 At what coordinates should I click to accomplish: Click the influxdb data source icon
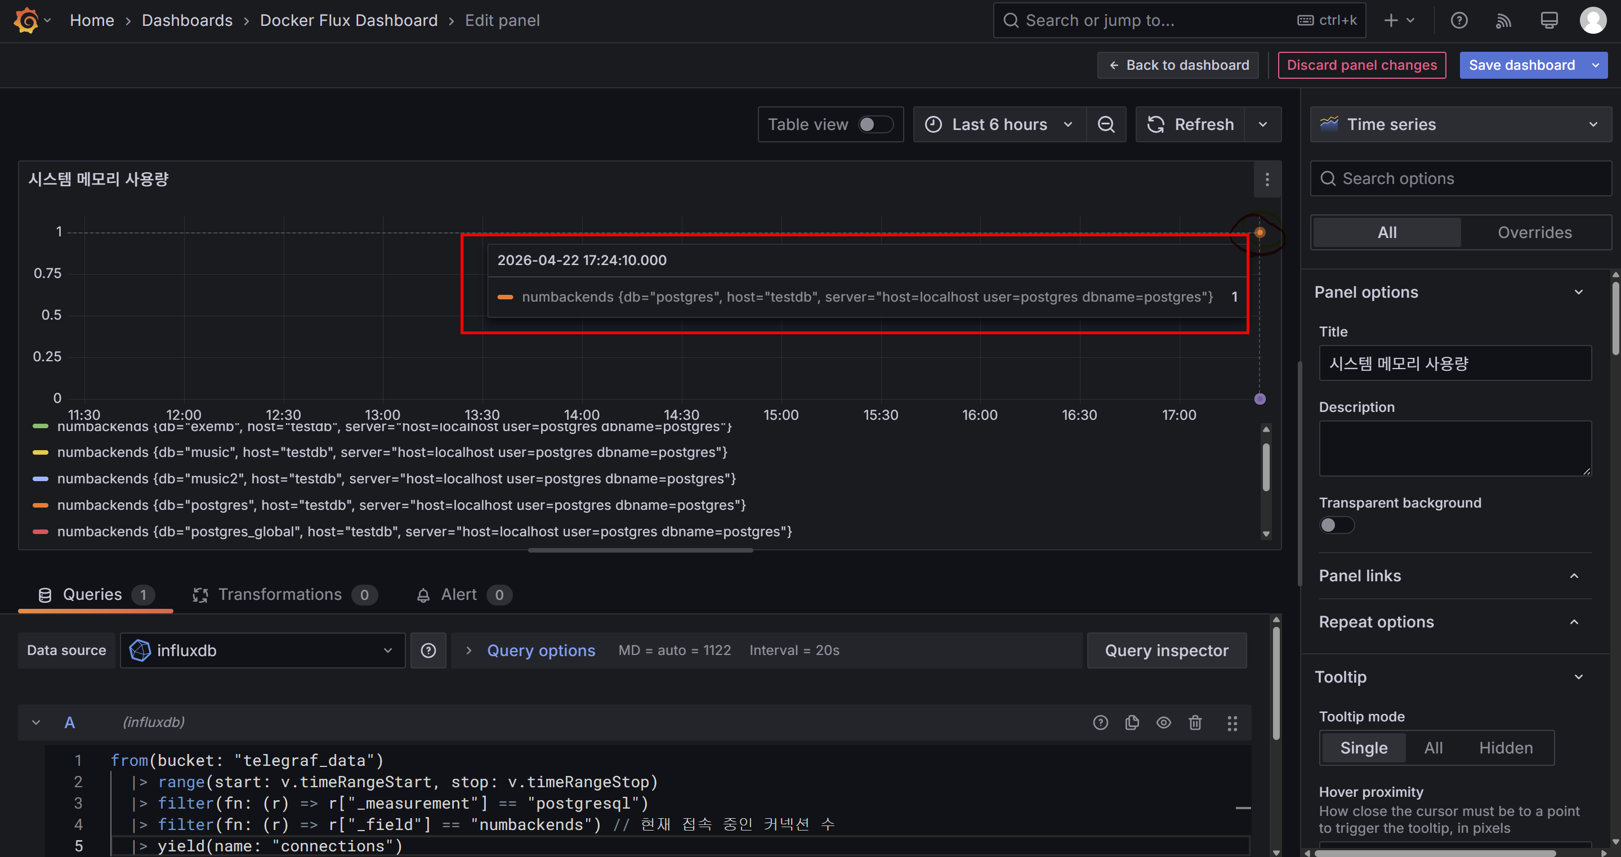(140, 650)
